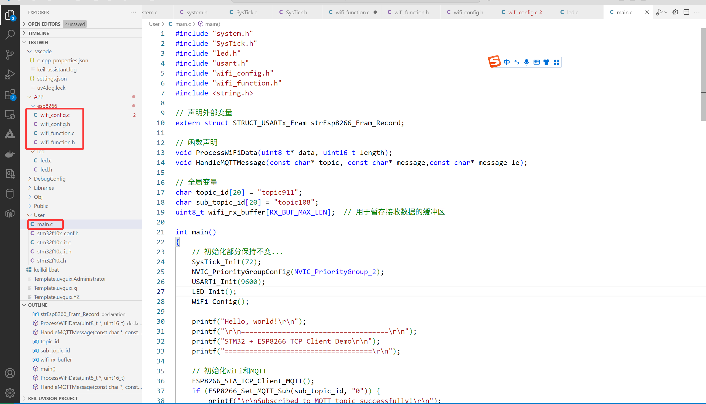Switch to the led.c tab
Screen dimensions: 706x404
(572, 12)
